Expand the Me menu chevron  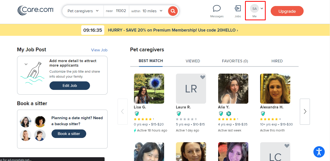coord(262,9)
